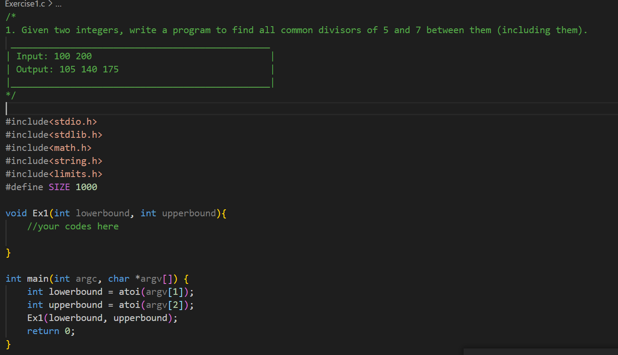This screenshot has width=618, height=355.
Task: Click the comment line reading your codes here
Action: click(73, 226)
